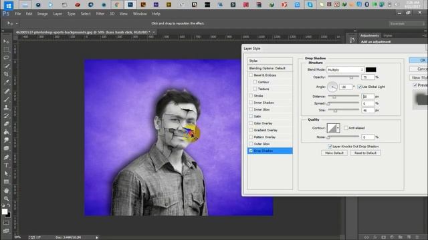Enable Outer Glow style
Image resolution: width=428 pixels, height=240 pixels.
click(x=251, y=144)
